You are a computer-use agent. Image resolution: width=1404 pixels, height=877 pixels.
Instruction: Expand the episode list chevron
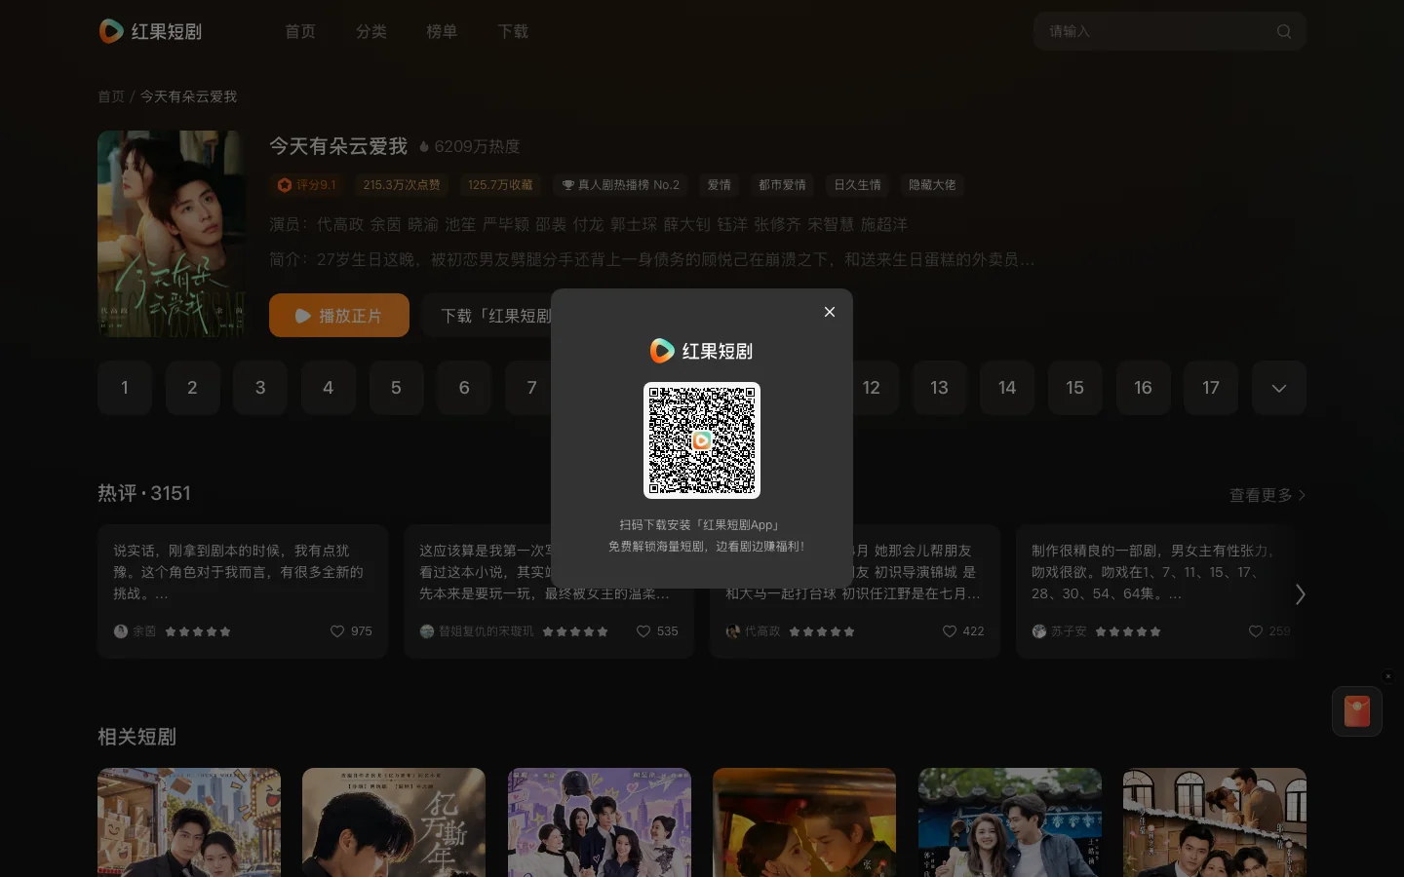click(x=1279, y=388)
